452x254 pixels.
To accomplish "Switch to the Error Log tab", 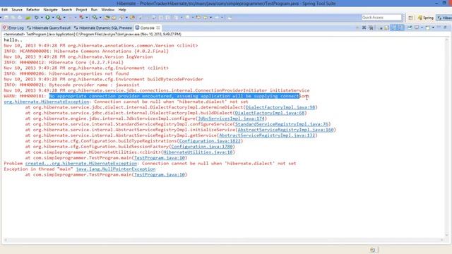I will pyautogui.click(x=13, y=28).
